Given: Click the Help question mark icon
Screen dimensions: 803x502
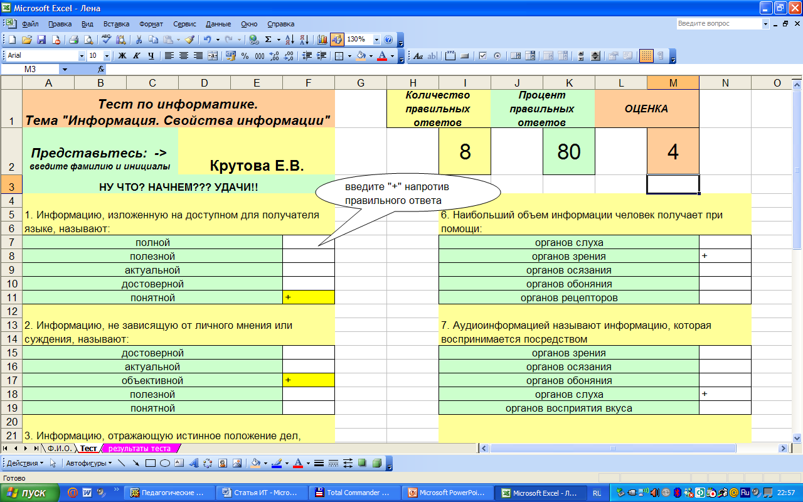Looking at the screenshot, I should pyautogui.click(x=388, y=40).
